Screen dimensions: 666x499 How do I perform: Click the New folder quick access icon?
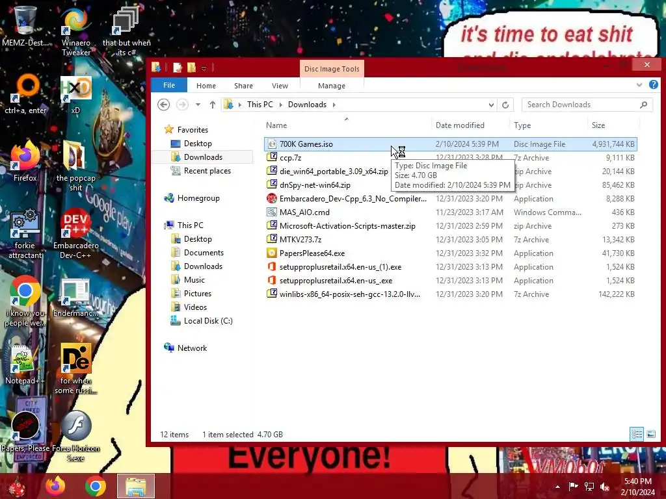tap(192, 68)
